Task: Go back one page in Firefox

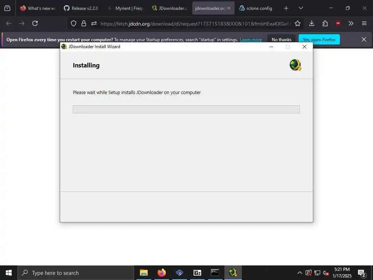Action: [x=9, y=23]
